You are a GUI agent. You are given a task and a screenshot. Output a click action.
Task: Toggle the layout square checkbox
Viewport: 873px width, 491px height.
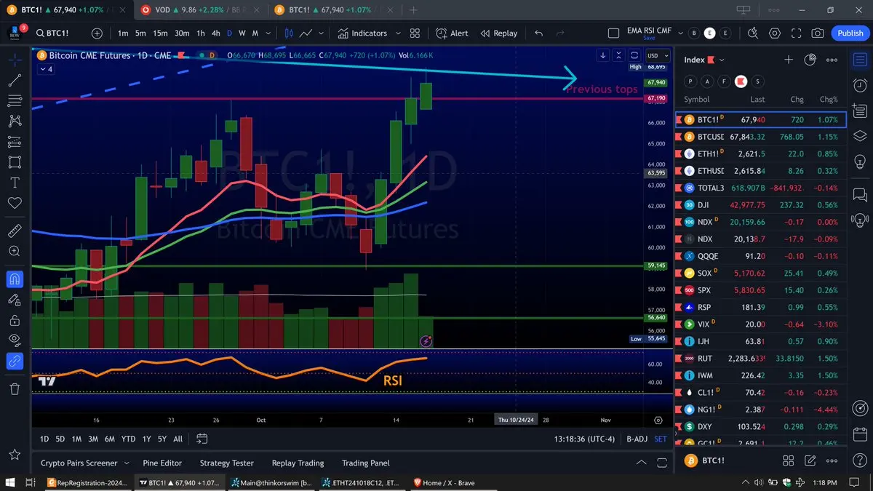[x=613, y=33]
